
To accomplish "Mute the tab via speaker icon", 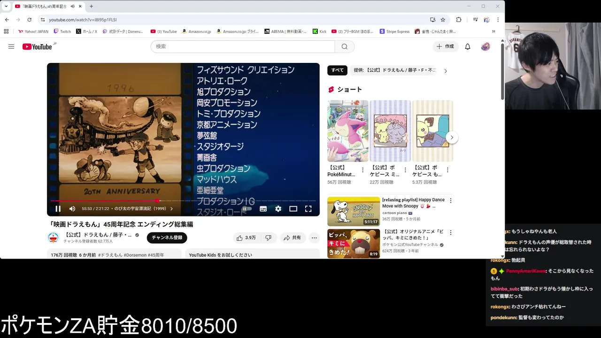I will click(72, 6).
